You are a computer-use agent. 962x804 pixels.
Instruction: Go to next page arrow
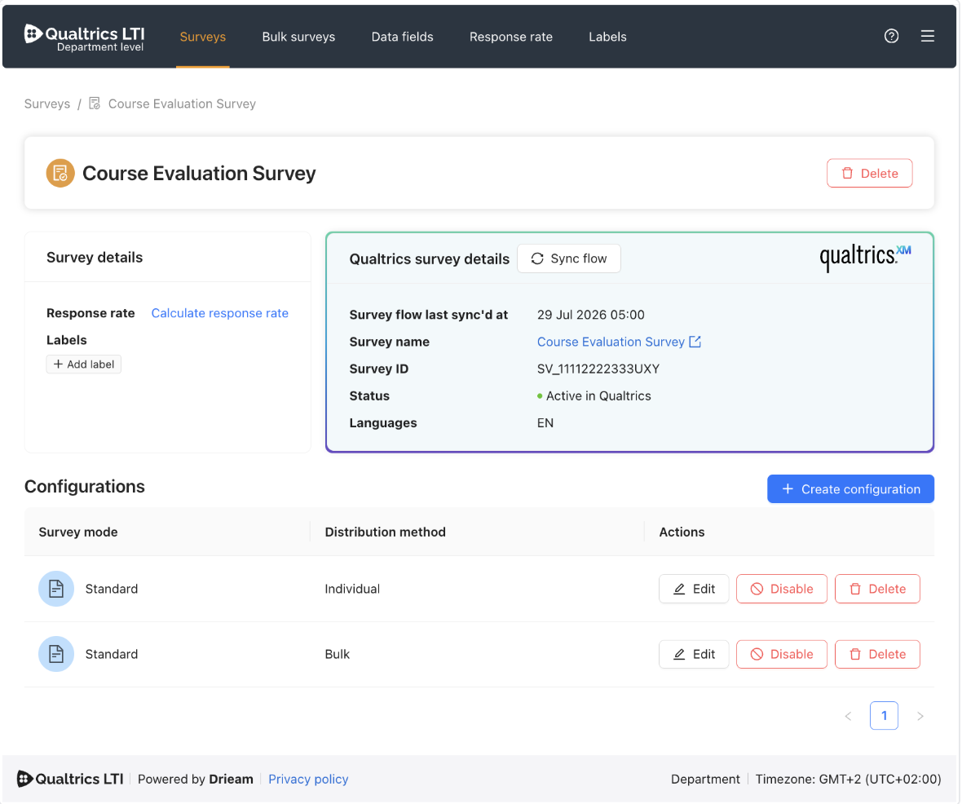(920, 716)
